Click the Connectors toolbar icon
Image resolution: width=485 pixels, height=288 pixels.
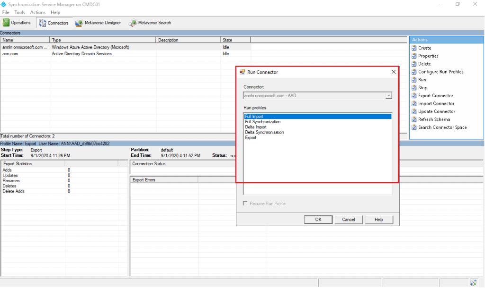43,23
